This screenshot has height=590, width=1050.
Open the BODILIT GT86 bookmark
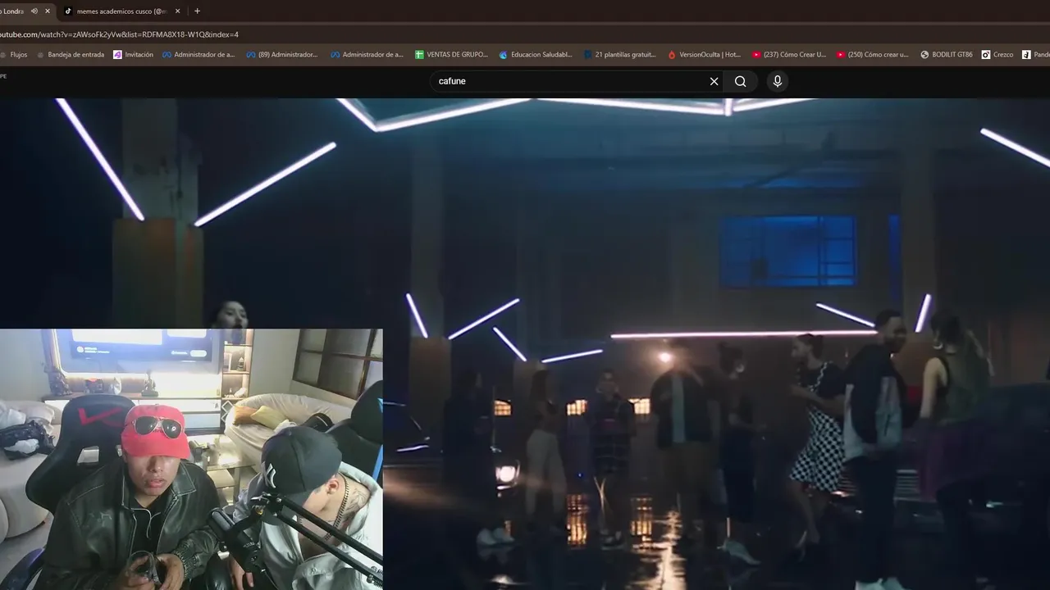click(x=947, y=55)
